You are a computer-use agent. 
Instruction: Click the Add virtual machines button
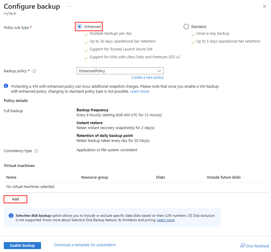click(x=15, y=199)
